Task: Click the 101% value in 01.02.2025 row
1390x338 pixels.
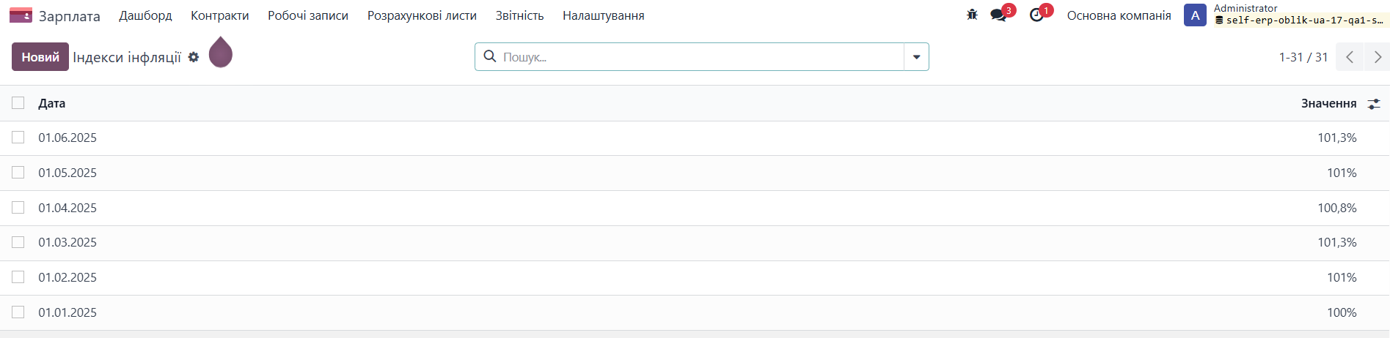Action: (x=1342, y=277)
